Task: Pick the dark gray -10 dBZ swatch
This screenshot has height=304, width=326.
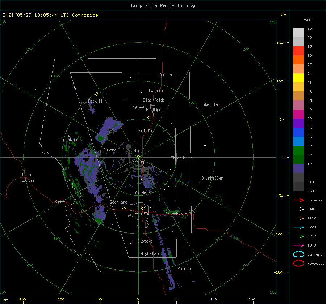Action: coord(298,186)
